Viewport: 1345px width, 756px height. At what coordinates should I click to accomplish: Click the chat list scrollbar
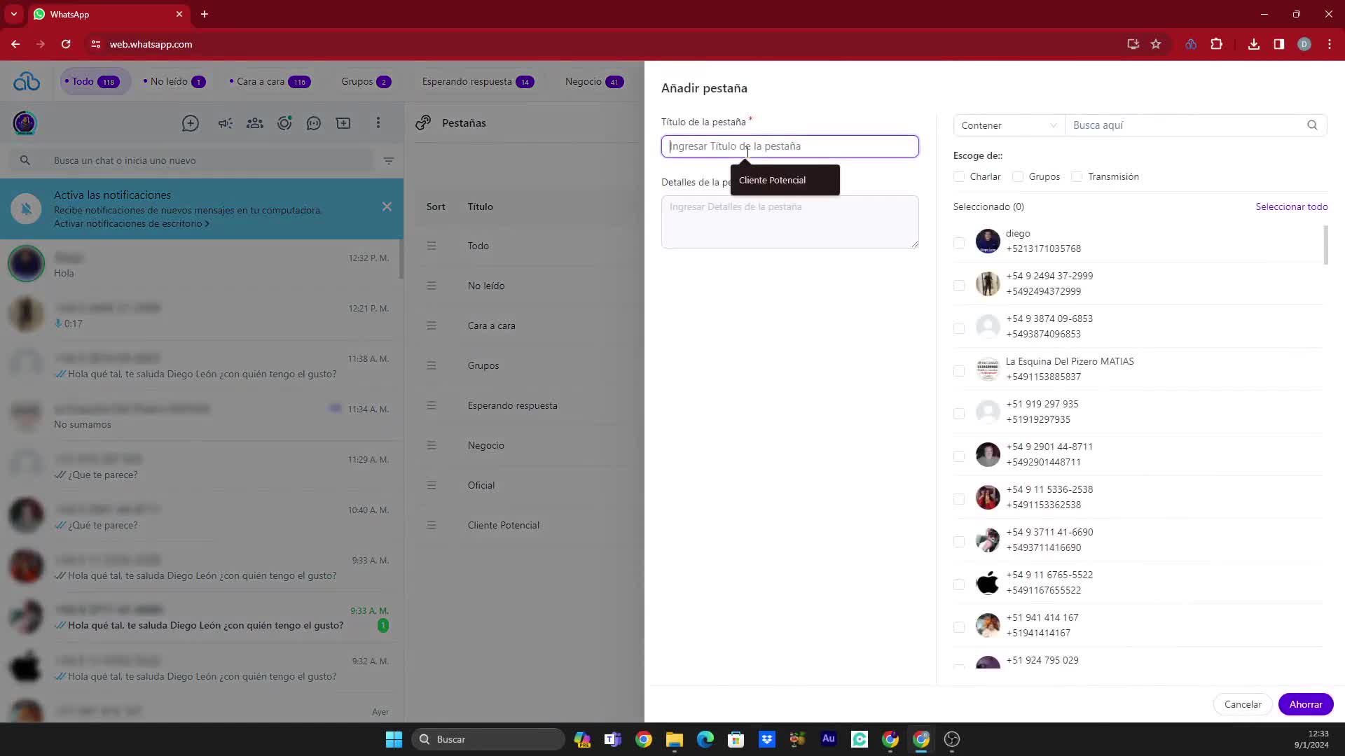[401, 258]
